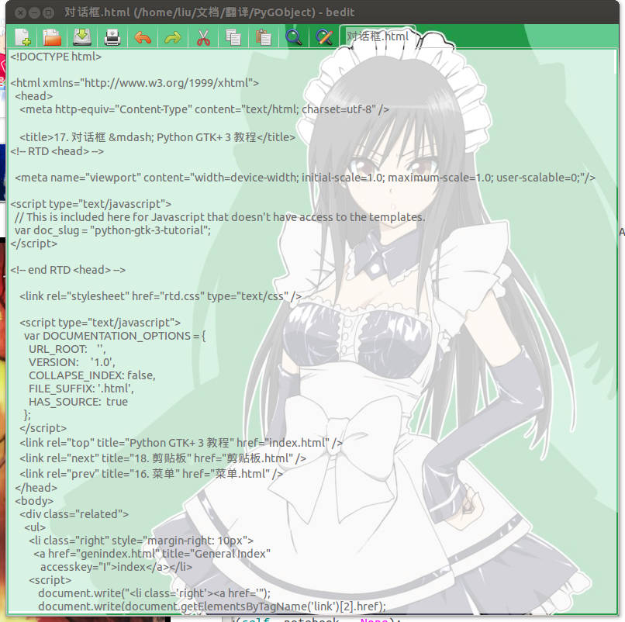Switch to the 对话框.html tab
Image resolution: width=625 pixels, height=622 pixels.
click(378, 36)
